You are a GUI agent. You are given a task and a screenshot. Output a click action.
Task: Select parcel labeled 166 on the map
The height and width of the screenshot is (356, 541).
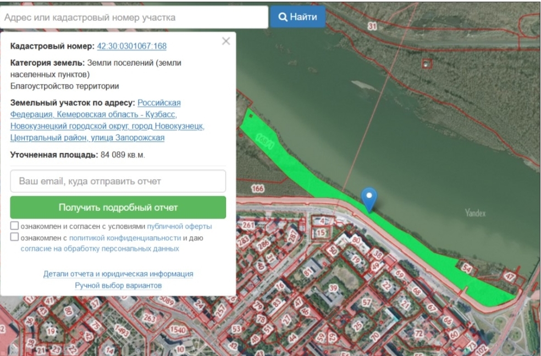point(257,189)
